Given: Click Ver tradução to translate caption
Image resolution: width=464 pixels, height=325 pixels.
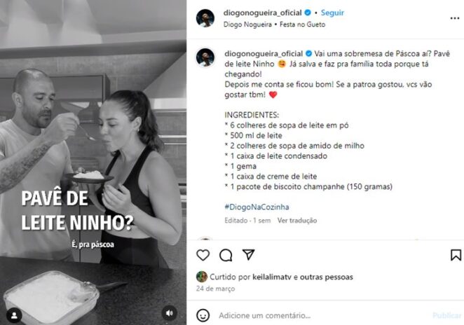Looking at the screenshot, I should (x=297, y=221).
